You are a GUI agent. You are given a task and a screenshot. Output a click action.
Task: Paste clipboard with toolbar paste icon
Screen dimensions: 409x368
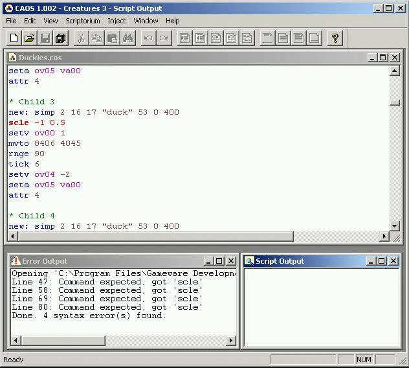click(112, 38)
